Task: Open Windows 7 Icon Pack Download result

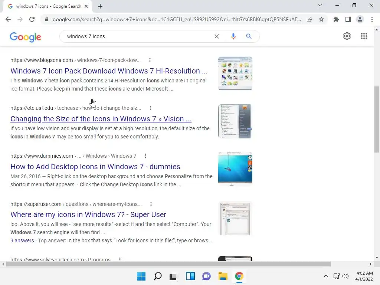Action: 109,71
